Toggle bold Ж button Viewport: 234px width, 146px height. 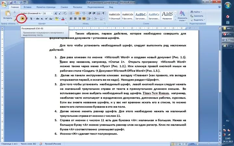click(22, 18)
